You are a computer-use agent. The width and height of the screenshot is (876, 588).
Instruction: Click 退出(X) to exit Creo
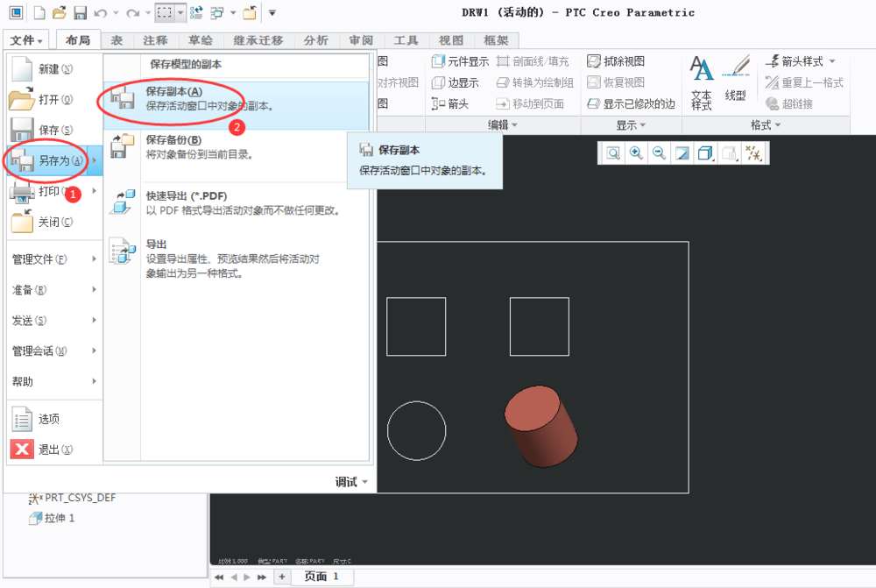point(54,450)
